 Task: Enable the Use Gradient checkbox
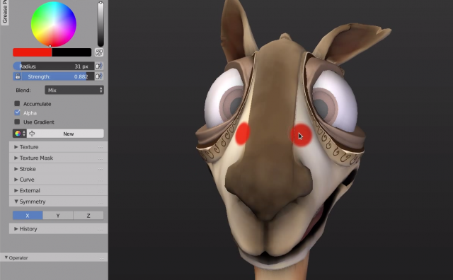click(17, 122)
